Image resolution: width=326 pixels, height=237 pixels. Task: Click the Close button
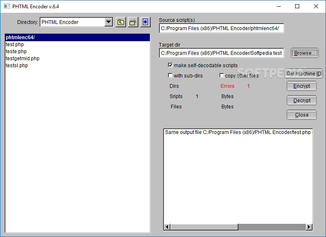click(x=301, y=115)
